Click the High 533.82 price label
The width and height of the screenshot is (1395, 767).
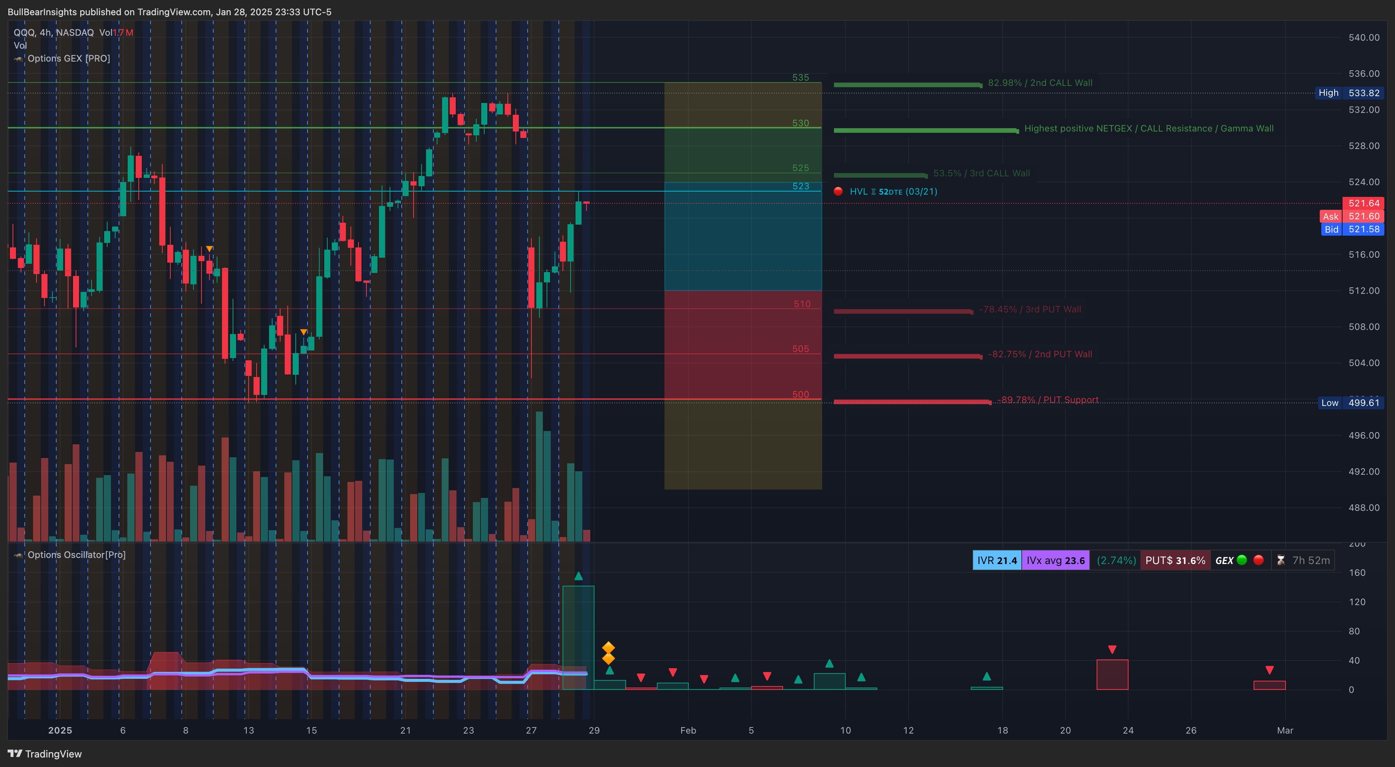point(1349,93)
